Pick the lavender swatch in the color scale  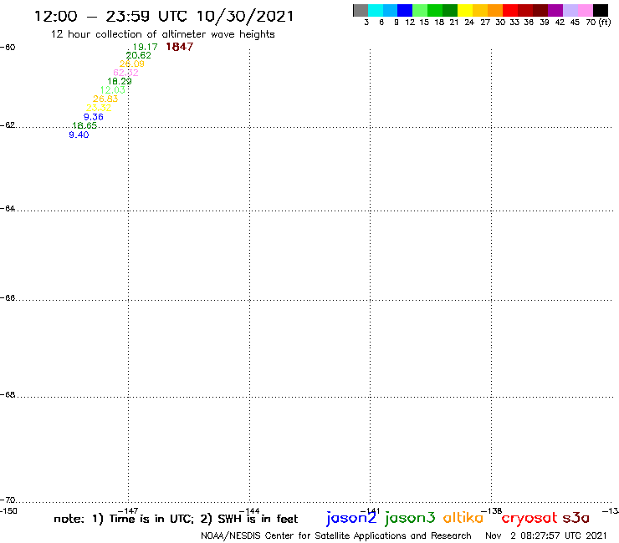[570, 10]
